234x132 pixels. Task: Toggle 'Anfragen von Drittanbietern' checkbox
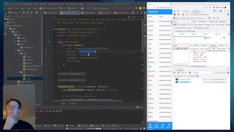pyautogui.click(x=174, y=31)
